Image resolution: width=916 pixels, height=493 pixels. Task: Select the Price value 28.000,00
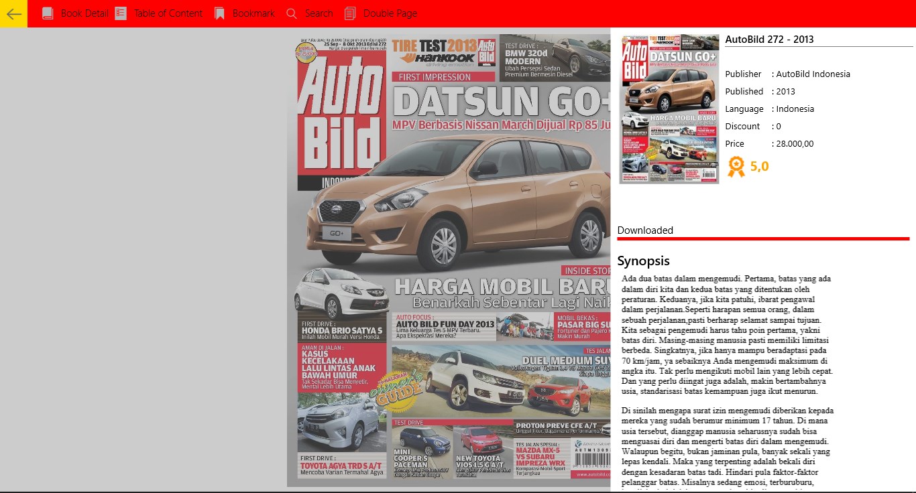click(x=795, y=143)
